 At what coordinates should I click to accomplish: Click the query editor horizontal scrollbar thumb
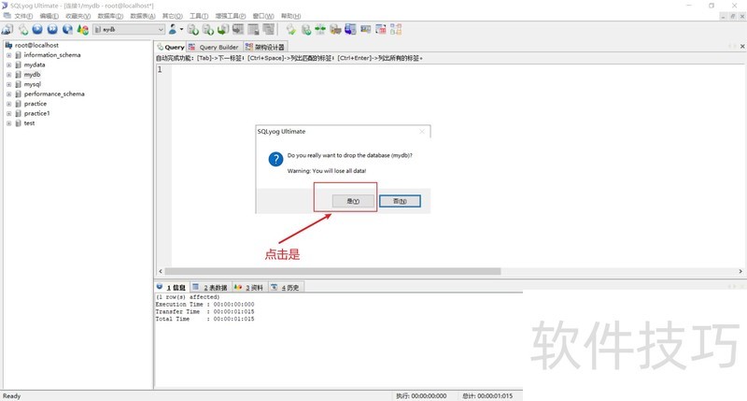click(x=332, y=271)
